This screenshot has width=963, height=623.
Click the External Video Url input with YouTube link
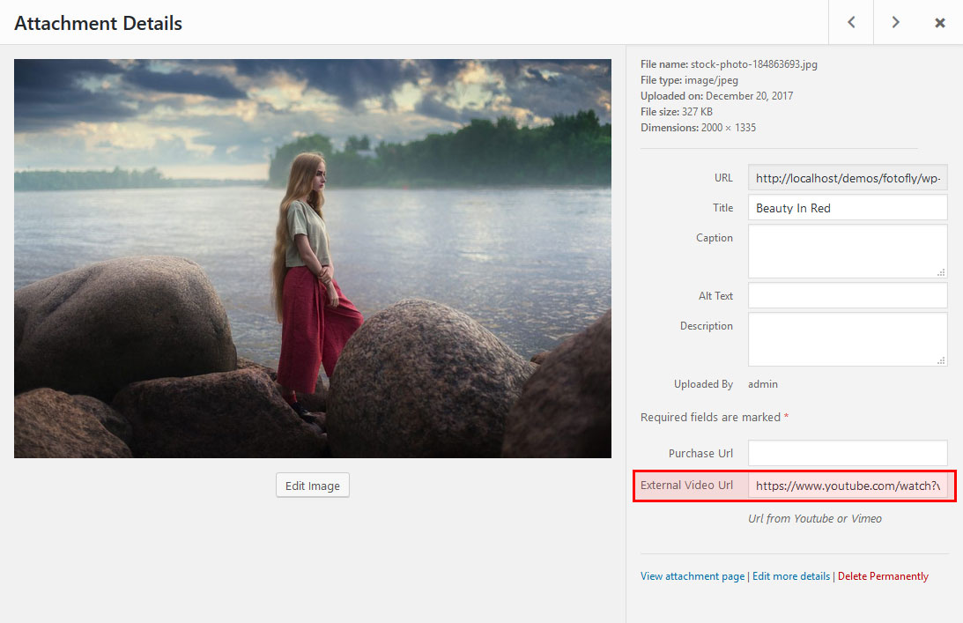848,486
